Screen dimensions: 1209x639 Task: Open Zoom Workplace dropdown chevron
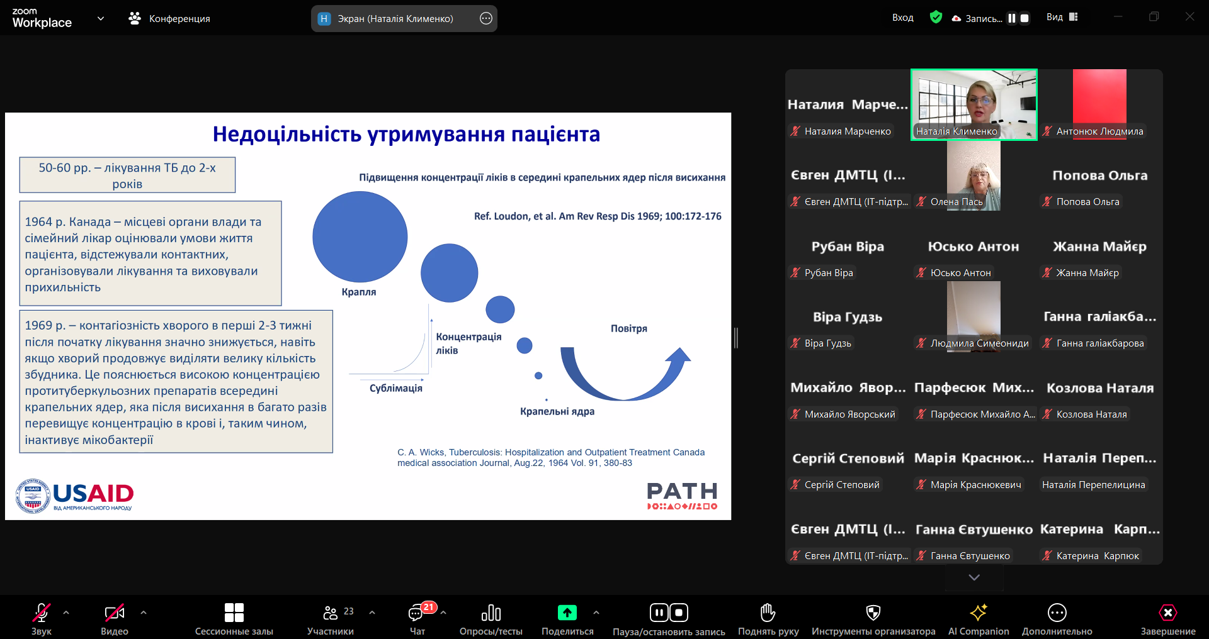pos(101,19)
